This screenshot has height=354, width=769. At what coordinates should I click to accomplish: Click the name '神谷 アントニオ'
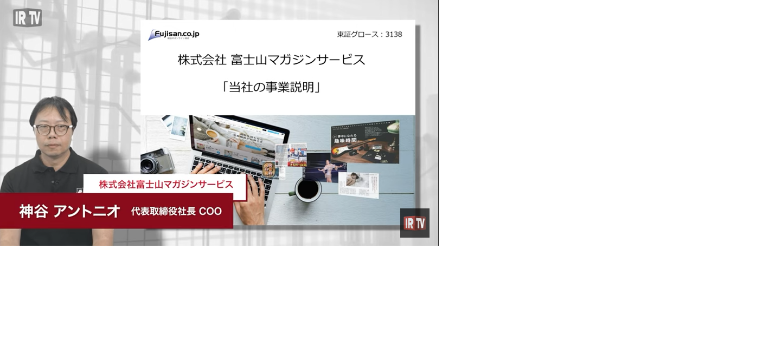coord(69,211)
